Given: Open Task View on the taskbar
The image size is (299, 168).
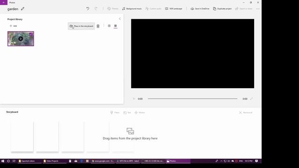Looking at the screenshot, I should [x=14, y=161].
